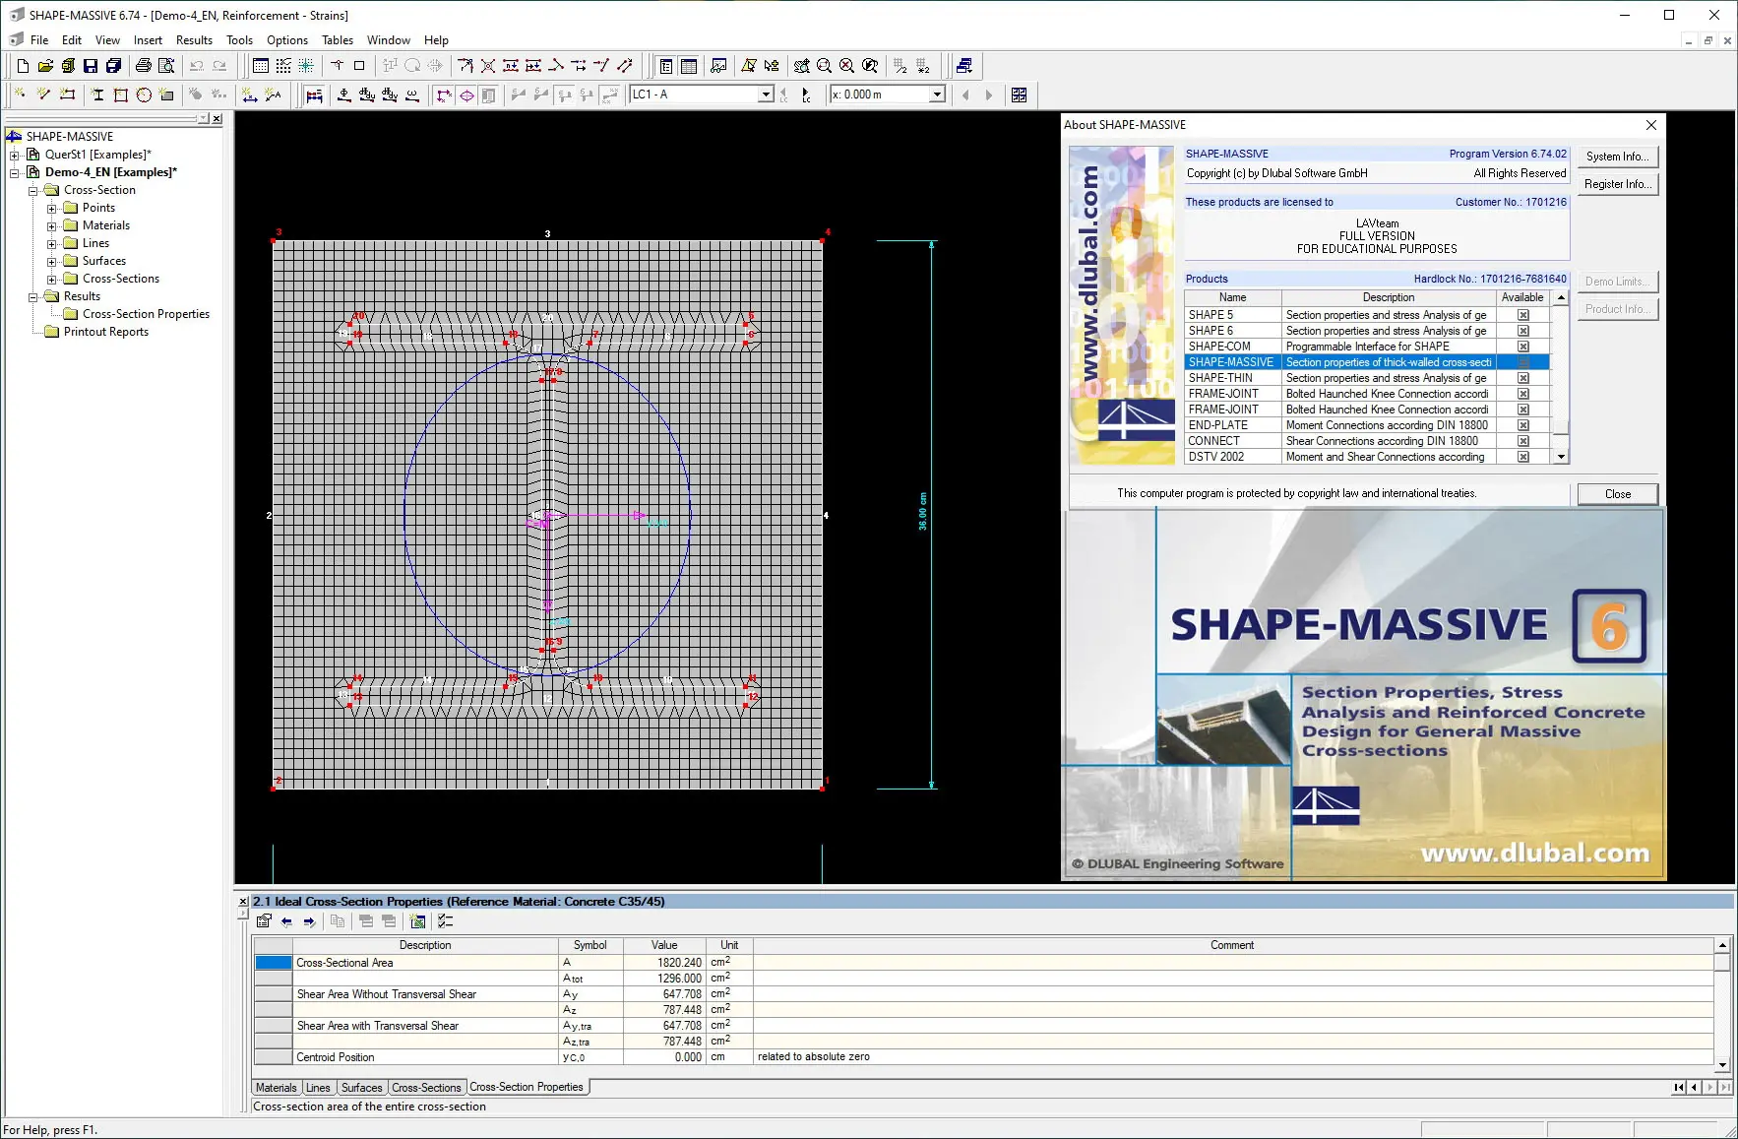Toggle Available checkbox for SHAPE-THIN
Viewport: 1738px width, 1139px height.
(x=1522, y=378)
